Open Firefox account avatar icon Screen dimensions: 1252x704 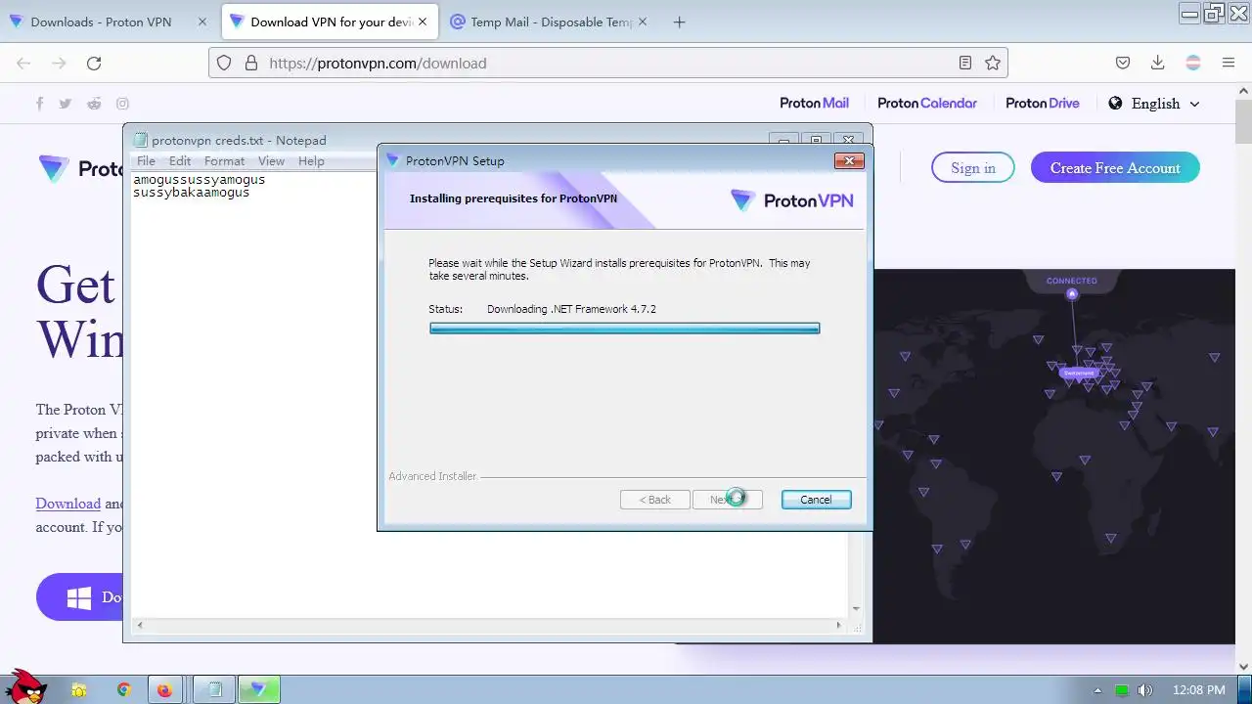coord(1193,63)
